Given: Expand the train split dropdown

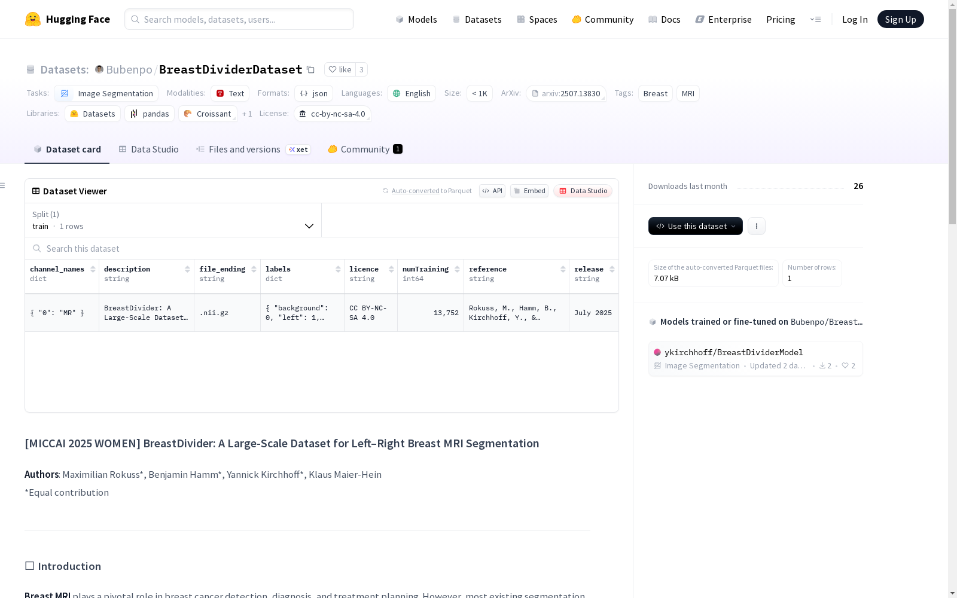Looking at the screenshot, I should (173, 220).
